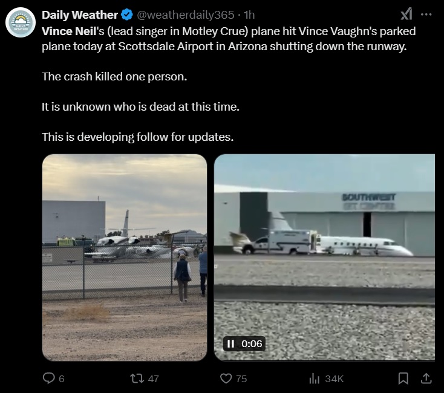Click the blue verified badge

coord(127,15)
